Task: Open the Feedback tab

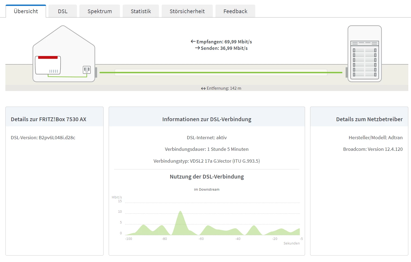Action: (x=235, y=11)
